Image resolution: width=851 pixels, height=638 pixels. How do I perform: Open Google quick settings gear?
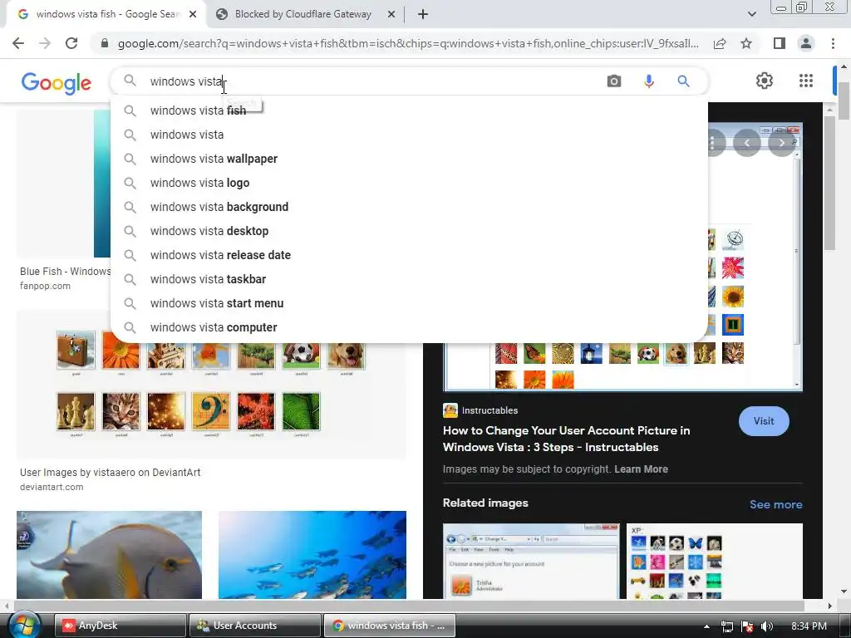765,81
